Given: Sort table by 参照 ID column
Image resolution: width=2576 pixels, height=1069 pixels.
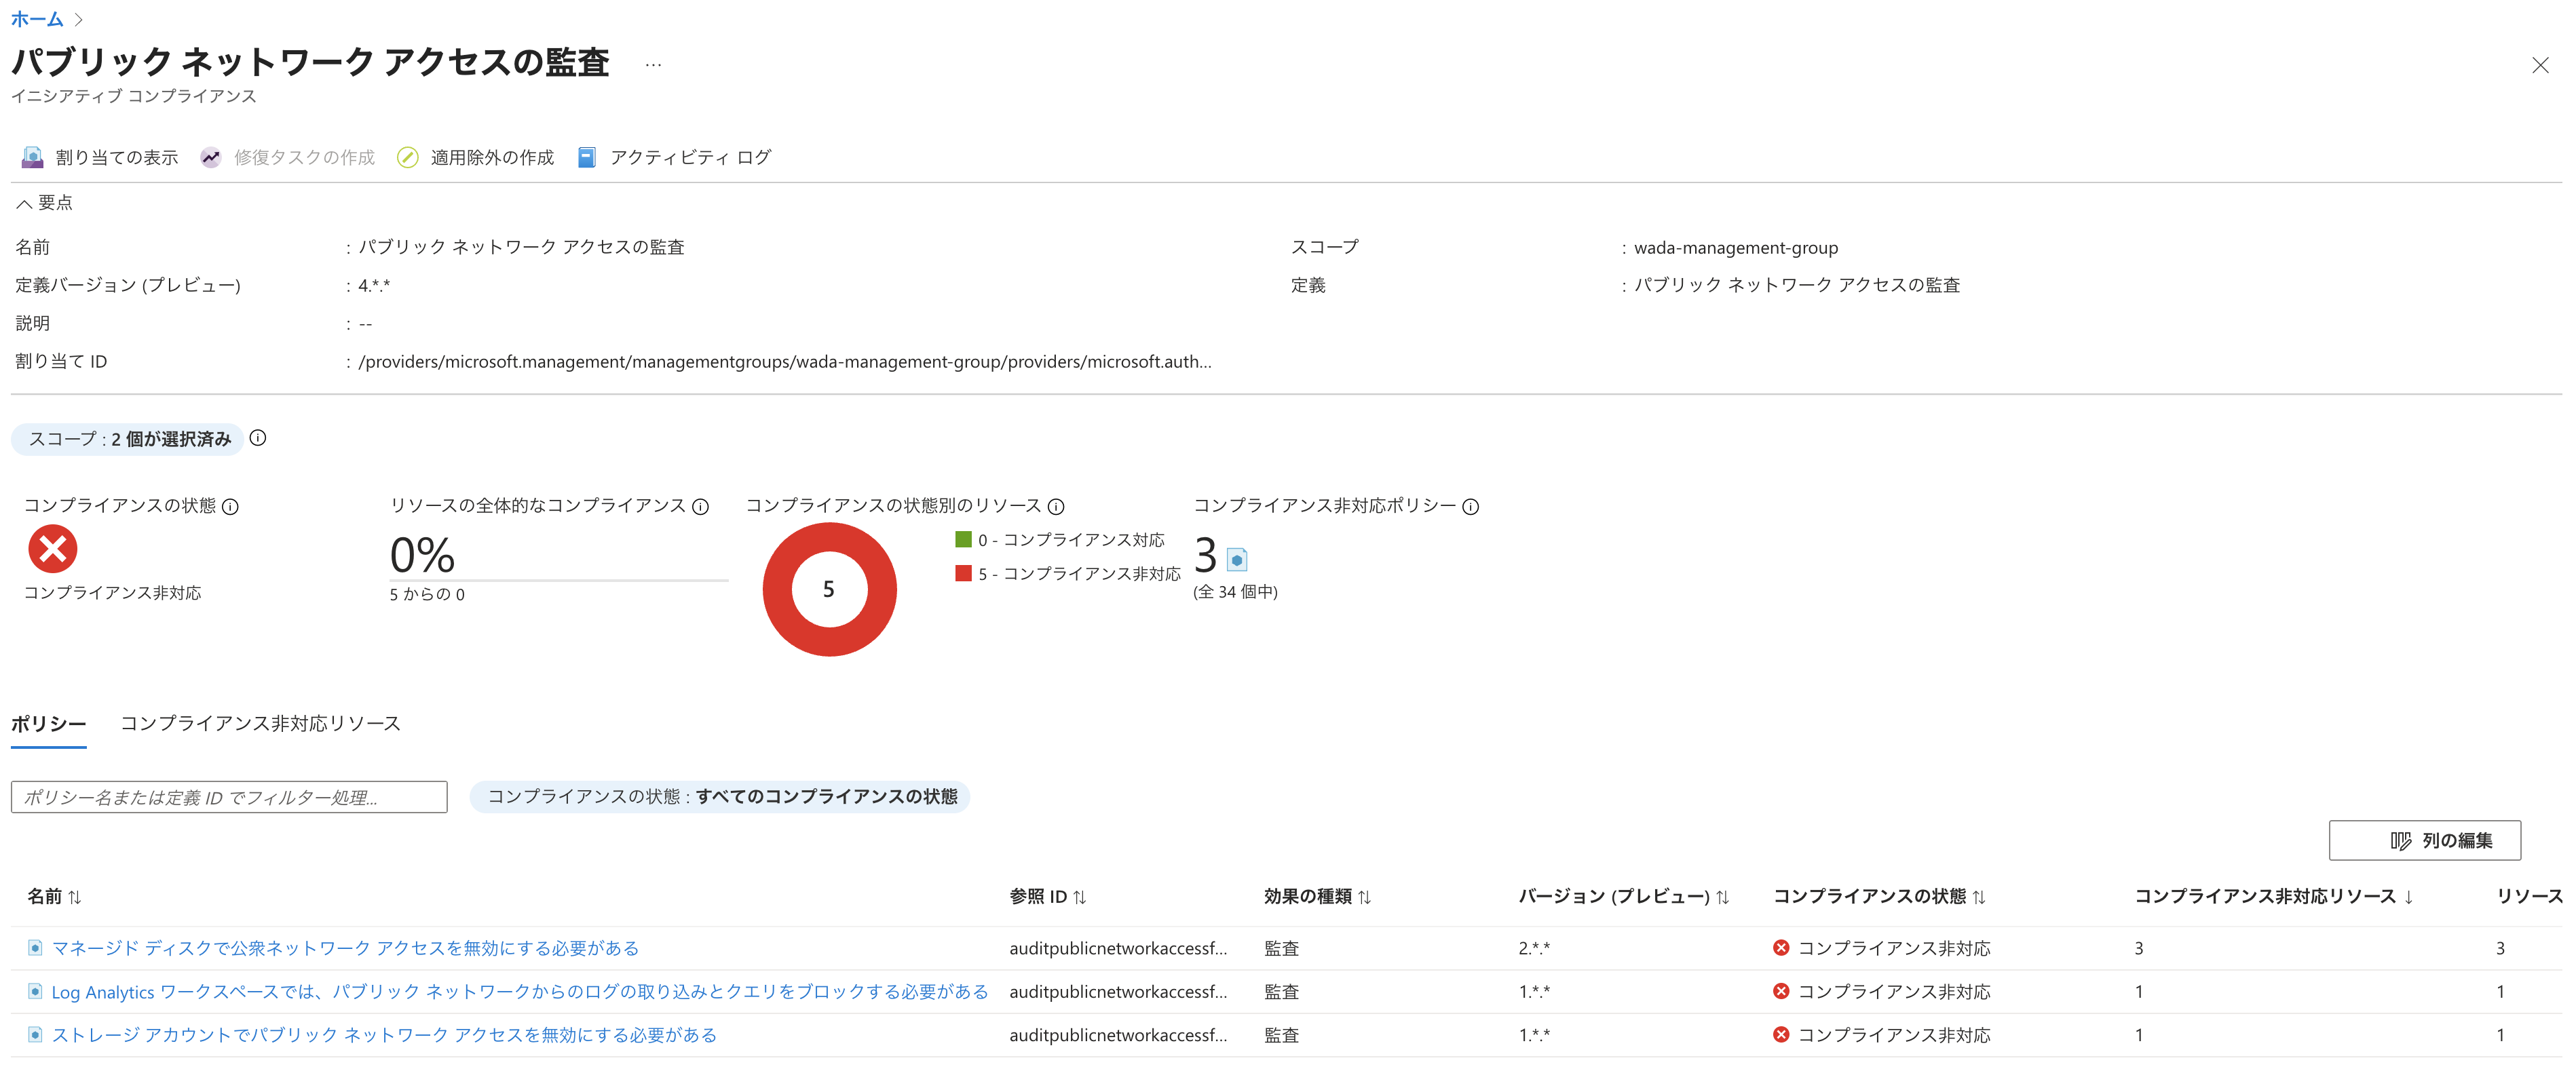Looking at the screenshot, I should (x=1047, y=896).
